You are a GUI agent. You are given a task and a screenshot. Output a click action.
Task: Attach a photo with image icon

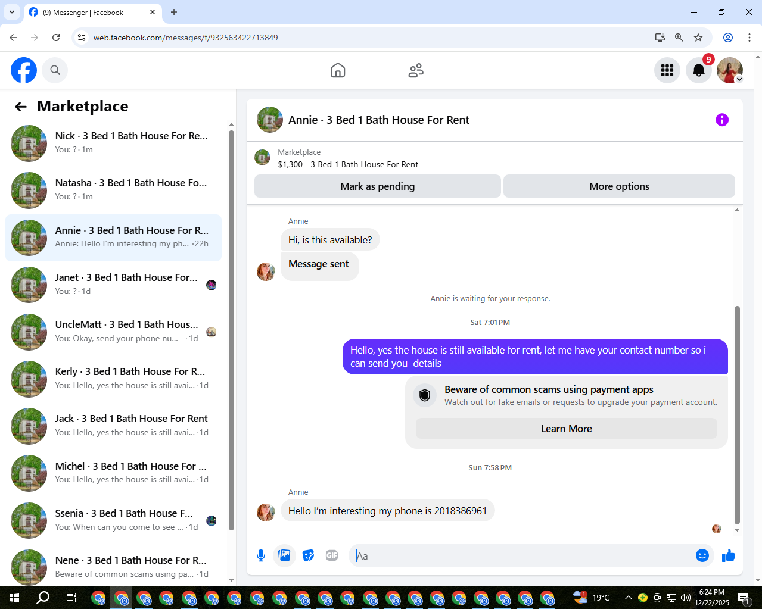pos(285,555)
